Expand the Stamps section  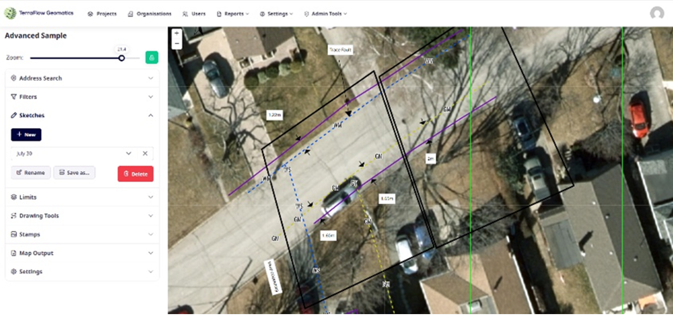(x=82, y=234)
